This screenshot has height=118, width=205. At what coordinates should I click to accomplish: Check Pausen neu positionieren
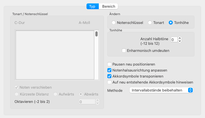pos(109,64)
